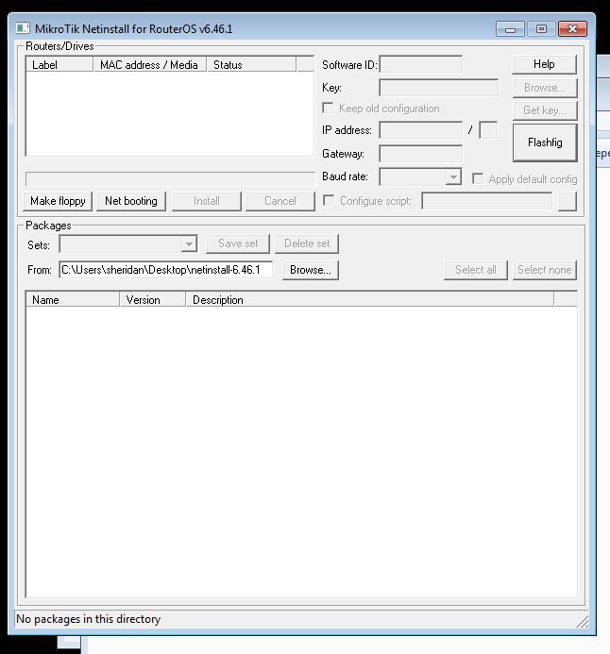Sort packages by the Name column
This screenshot has height=654, width=610.
(x=73, y=300)
